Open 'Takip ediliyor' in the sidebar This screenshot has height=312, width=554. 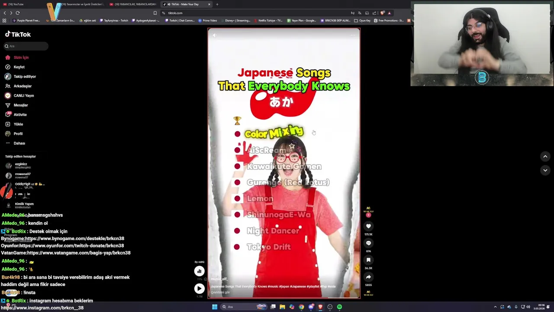[20, 76]
